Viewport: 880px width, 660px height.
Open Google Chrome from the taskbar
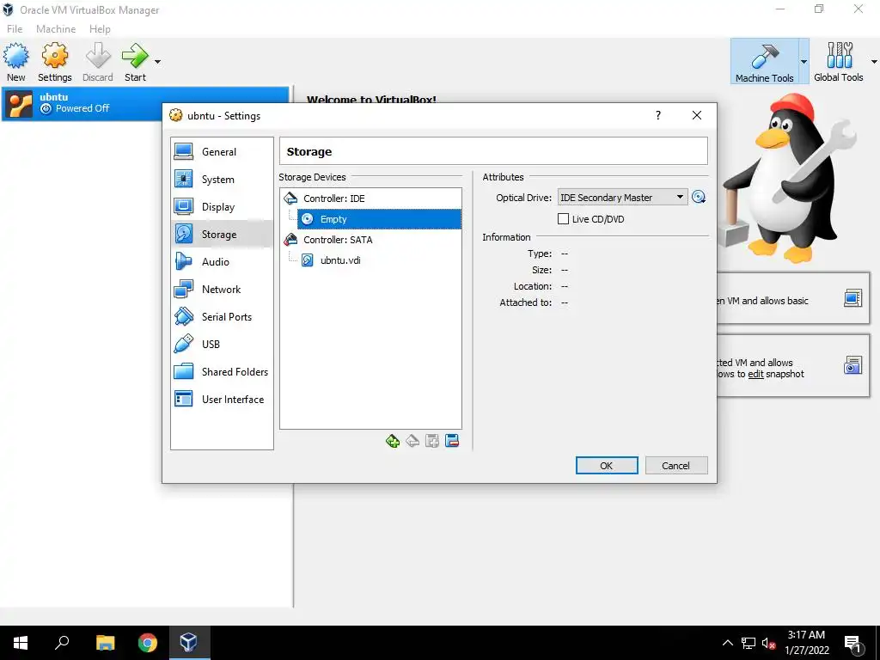(x=148, y=643)
